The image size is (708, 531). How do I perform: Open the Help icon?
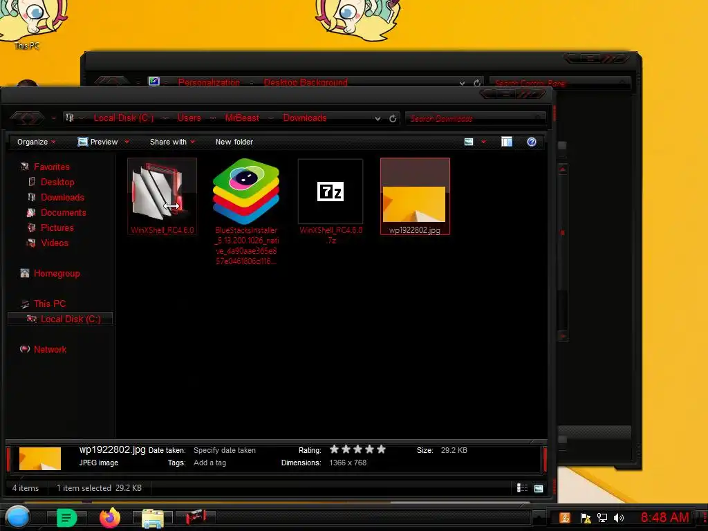tap(532, 142)
